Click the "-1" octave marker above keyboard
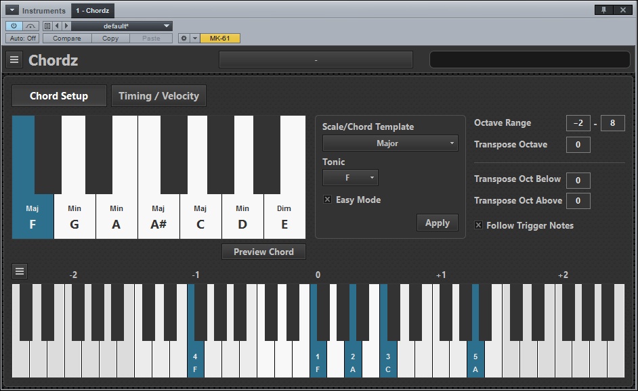The image size is (638, 391). click(x=196, y=275)
